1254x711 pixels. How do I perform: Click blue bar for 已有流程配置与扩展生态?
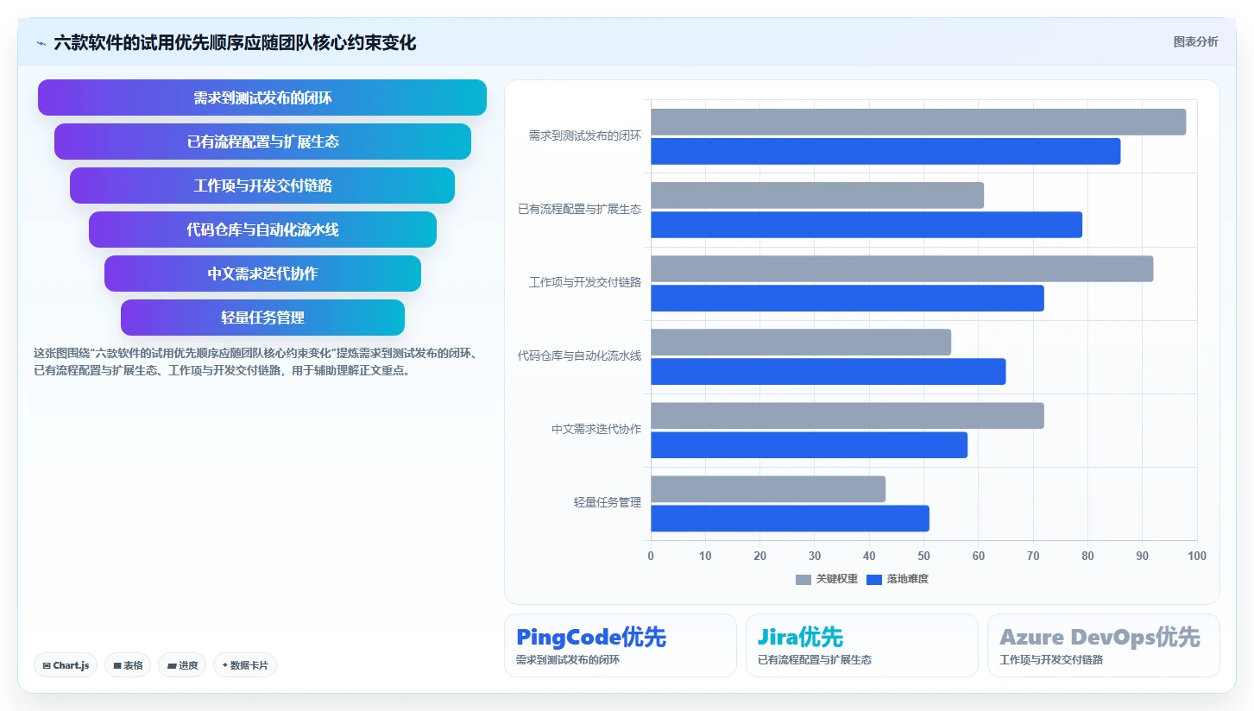pyautogui.click(x=866, y=224)
